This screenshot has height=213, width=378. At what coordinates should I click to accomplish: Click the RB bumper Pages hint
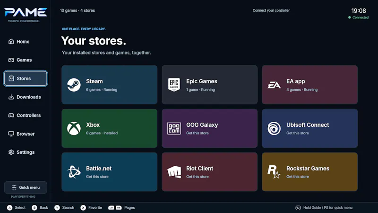(119, 208)
